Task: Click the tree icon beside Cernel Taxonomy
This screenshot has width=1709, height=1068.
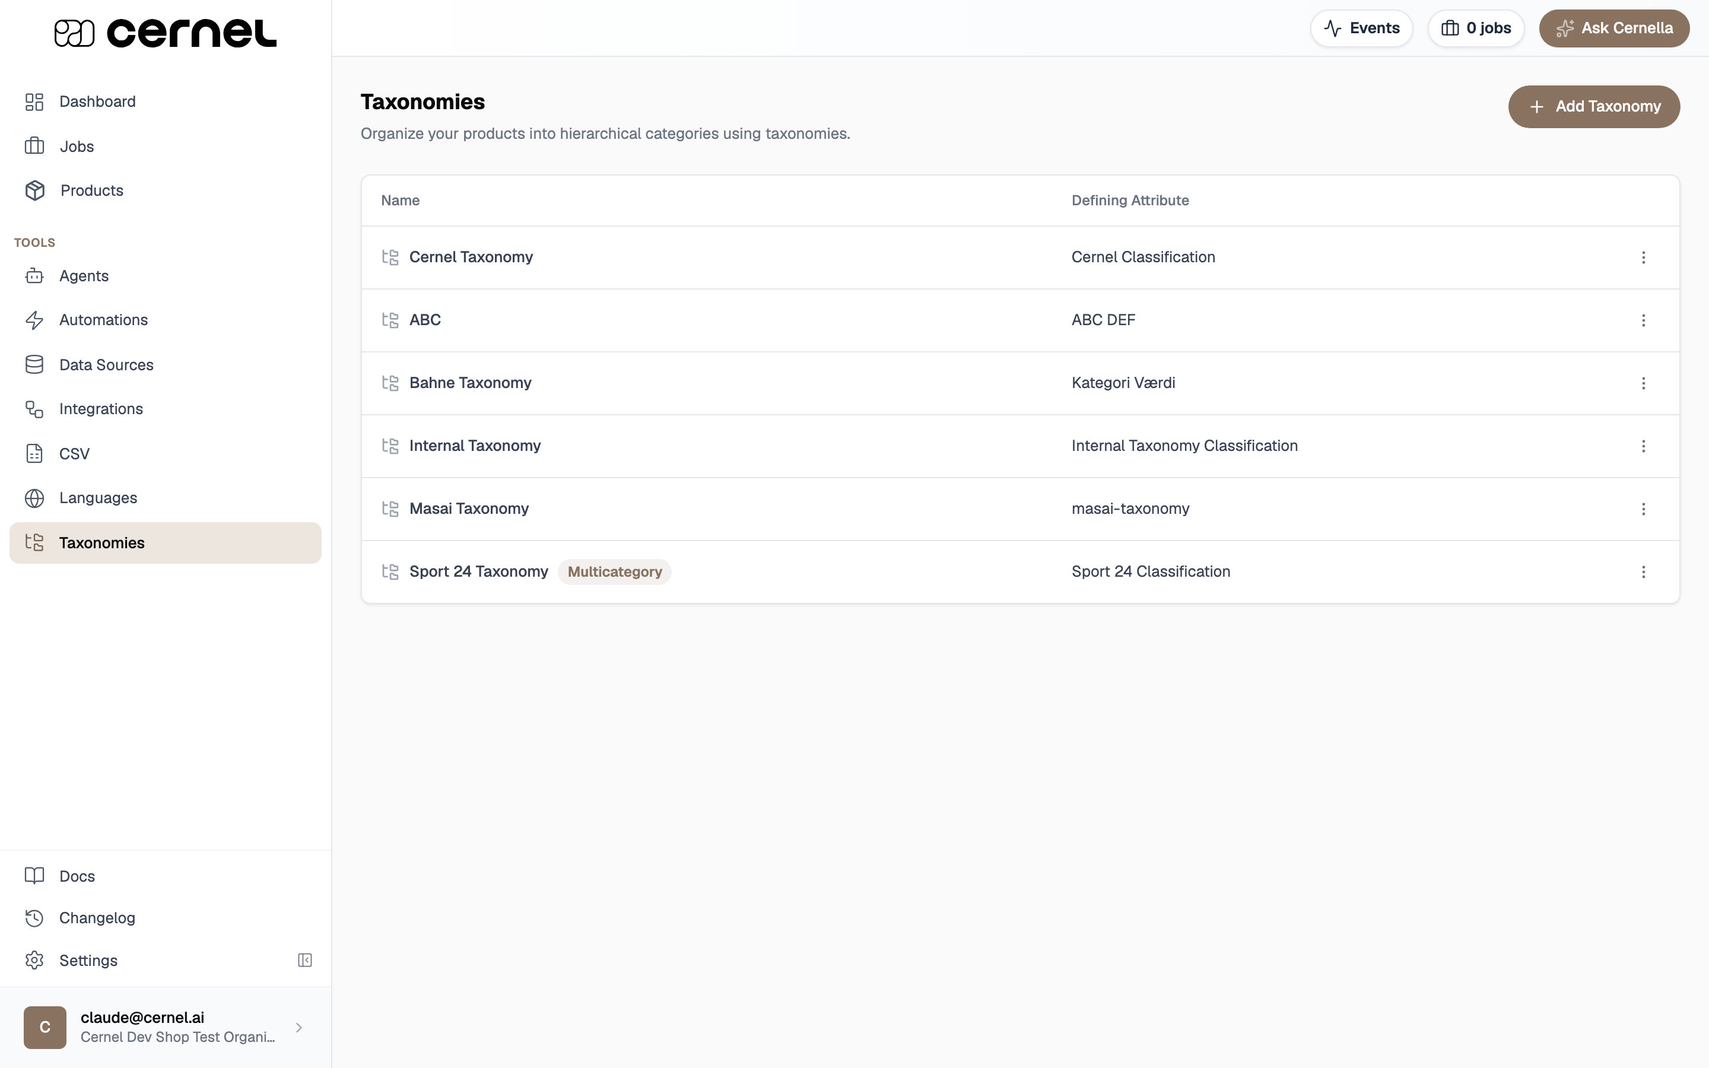Action: [390, 257]
